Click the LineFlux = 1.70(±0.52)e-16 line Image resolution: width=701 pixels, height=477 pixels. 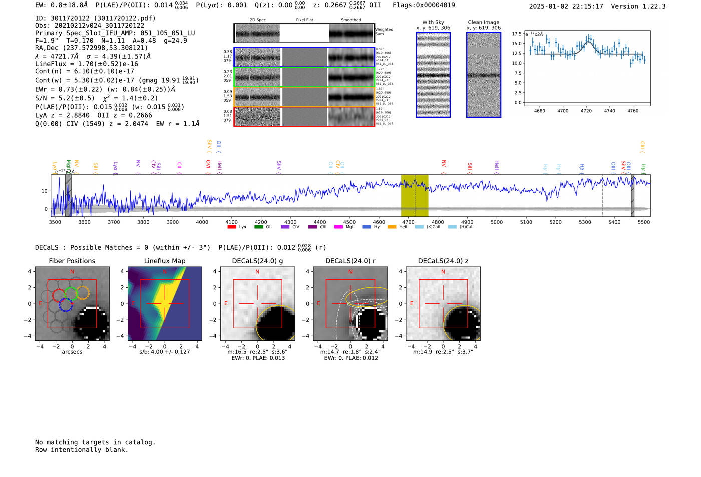tap(87, 64)
